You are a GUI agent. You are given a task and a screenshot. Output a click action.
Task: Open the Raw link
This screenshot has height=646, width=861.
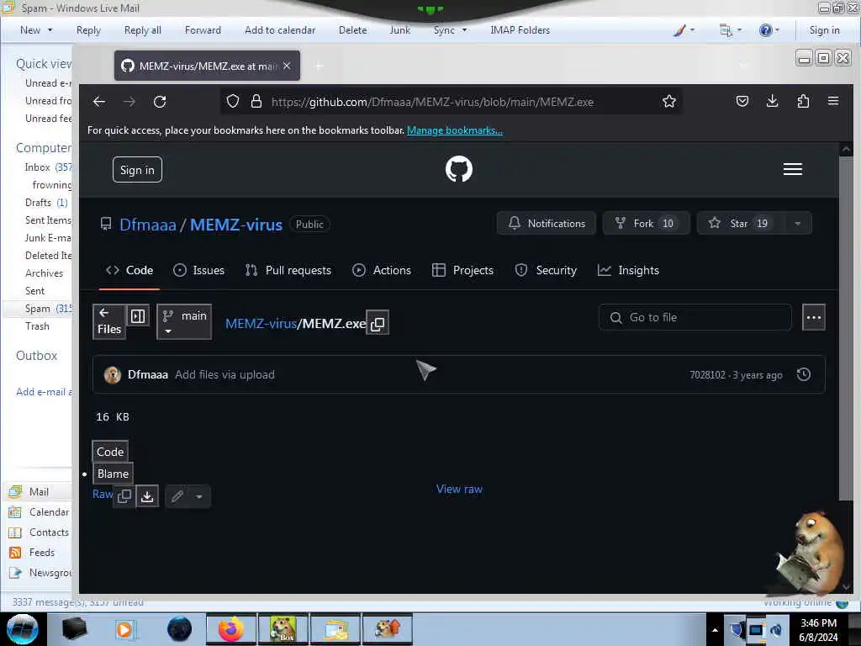(103, 494)
